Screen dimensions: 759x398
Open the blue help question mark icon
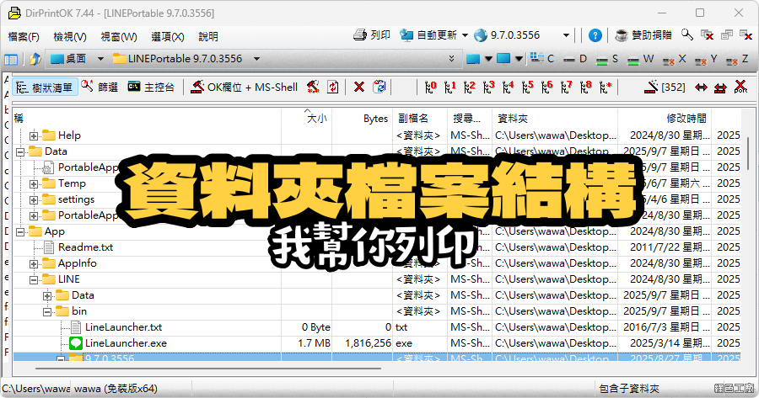point(595,35)
